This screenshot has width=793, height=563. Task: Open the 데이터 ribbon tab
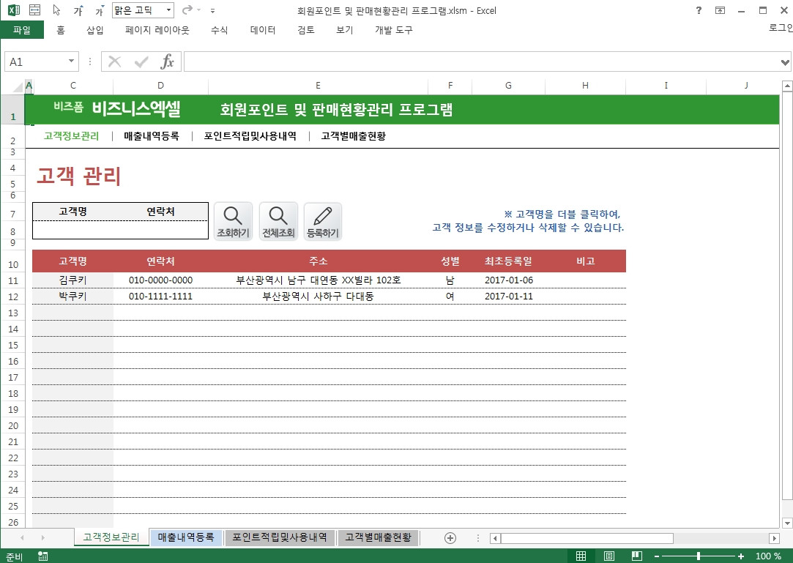(262, 30)
